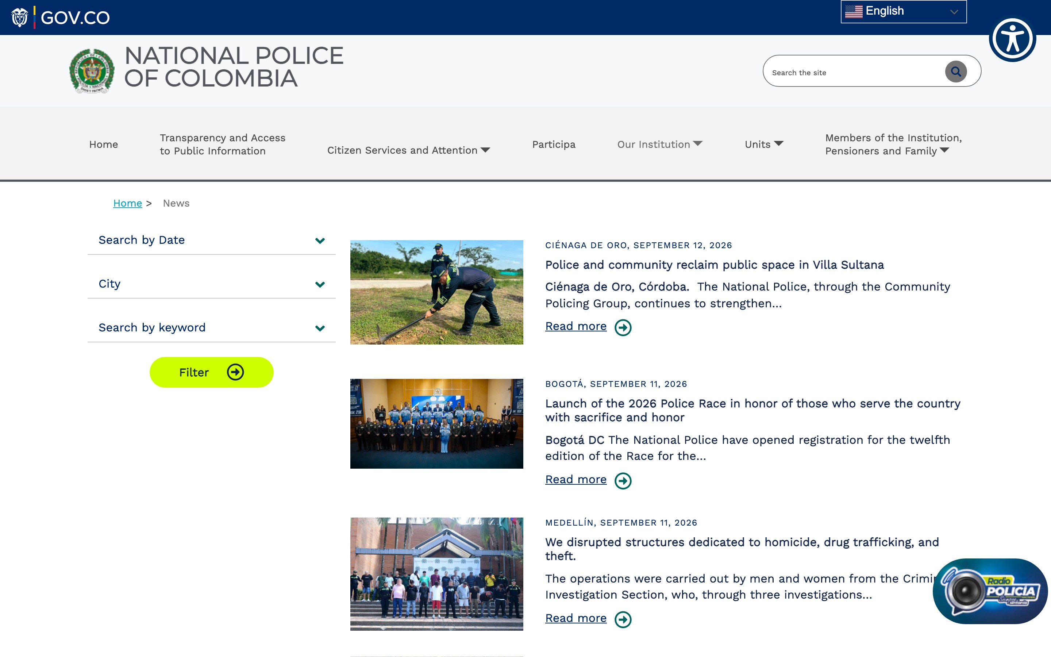Click the date line Ciénaga de Oro, September 12, 2026
This screenshot has width=1051, height=657.
[638, 246]
